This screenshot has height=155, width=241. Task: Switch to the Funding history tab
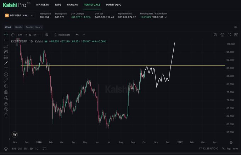pos(34,27)
